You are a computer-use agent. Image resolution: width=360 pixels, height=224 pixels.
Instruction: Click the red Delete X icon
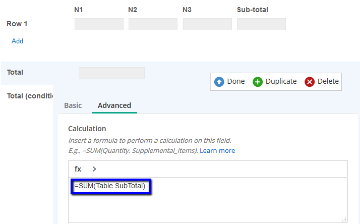point(310,82)
